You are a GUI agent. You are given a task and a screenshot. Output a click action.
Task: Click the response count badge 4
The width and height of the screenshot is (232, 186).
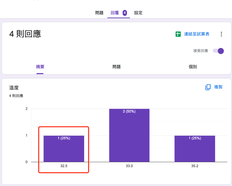pyautogui.click(x=125, y=13)
